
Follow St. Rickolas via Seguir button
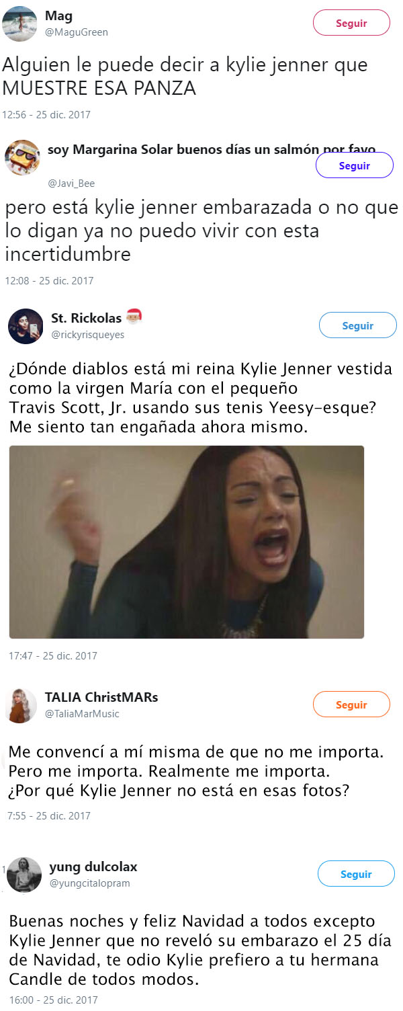(357, 325)
